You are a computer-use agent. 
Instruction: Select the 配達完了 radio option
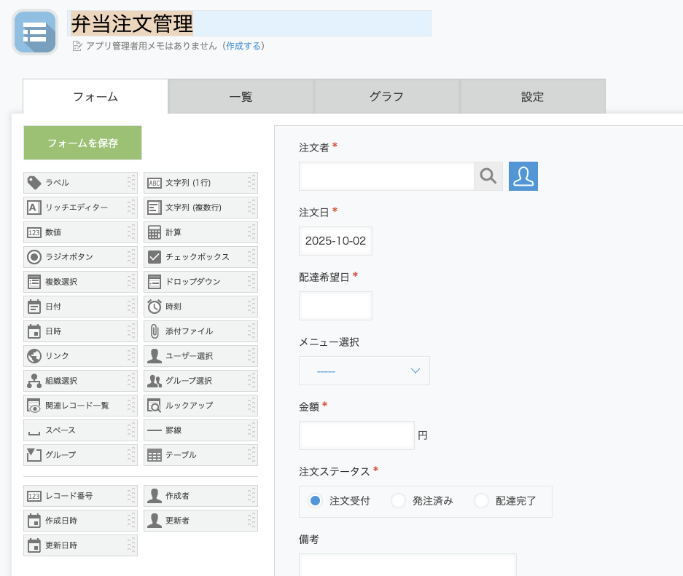481,501
